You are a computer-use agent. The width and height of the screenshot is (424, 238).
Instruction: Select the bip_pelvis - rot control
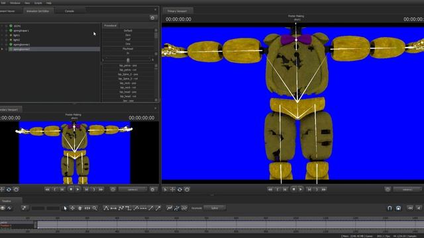[128, 70]
